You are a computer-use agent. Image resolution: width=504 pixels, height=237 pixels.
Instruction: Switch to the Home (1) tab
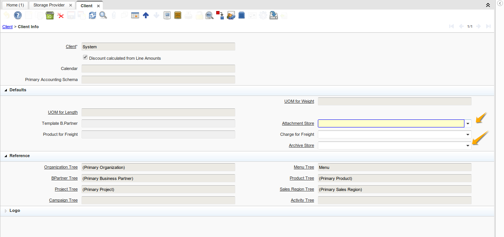pos(15,5)
